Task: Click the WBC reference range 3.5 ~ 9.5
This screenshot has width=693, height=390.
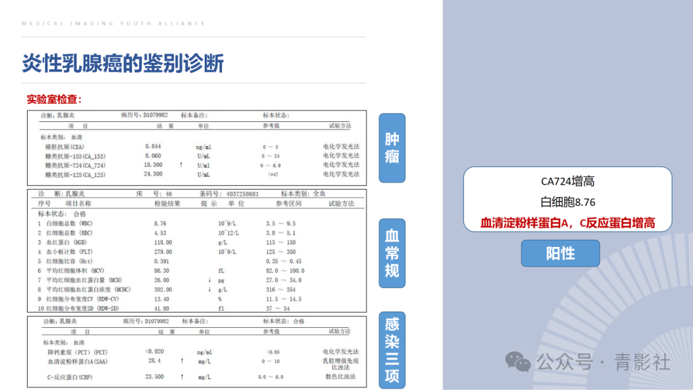Action: (x=280, y=223)
